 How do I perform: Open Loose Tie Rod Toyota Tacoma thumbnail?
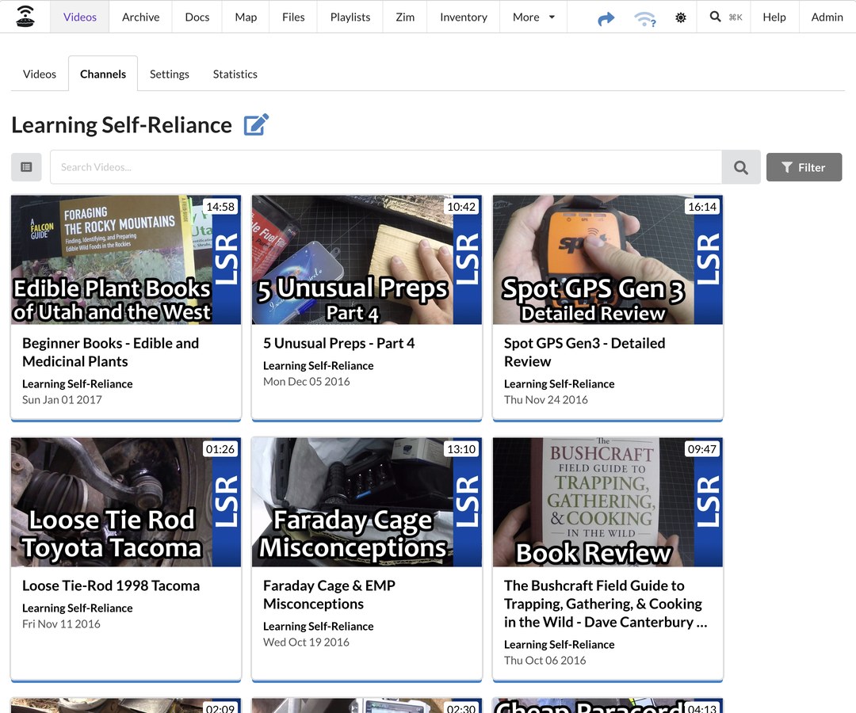pyautogui.click(x=125, y=502)
